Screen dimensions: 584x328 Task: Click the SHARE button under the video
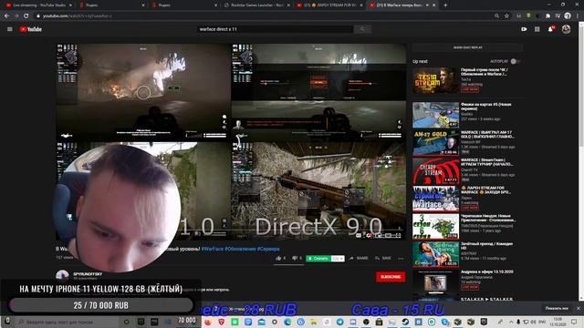pyautogui.click(x=359, y=258)
